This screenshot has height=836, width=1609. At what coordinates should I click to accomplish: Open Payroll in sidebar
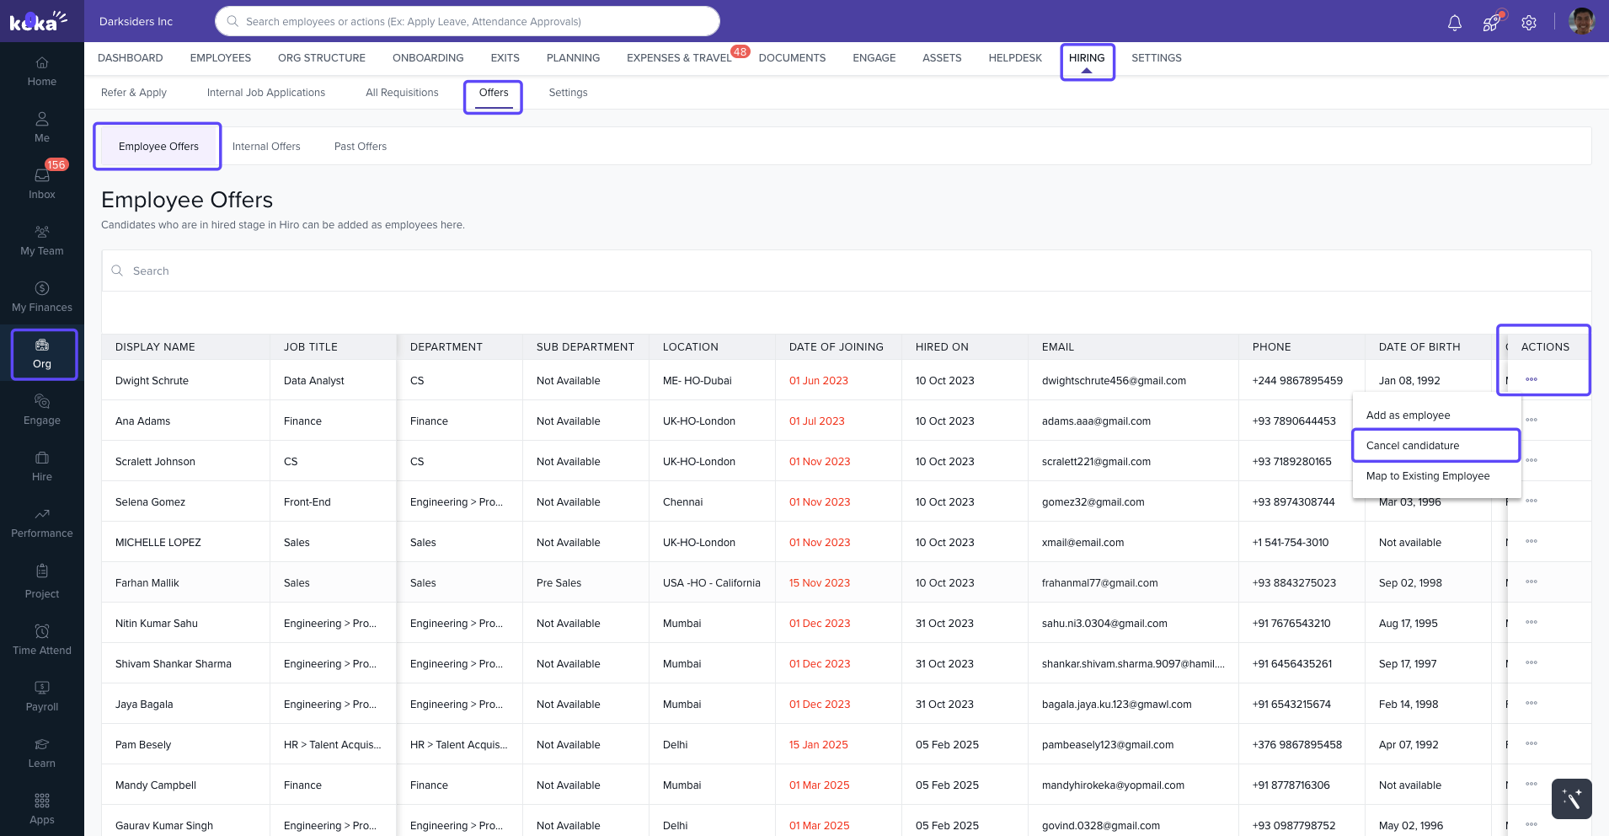tap(42, 696)
